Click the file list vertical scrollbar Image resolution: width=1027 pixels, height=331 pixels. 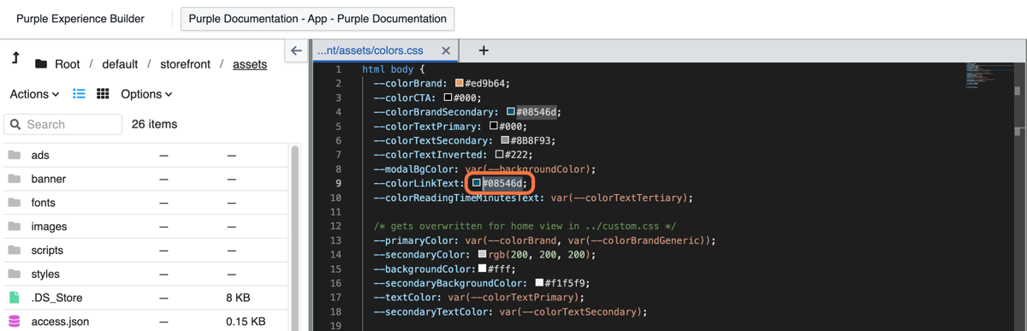click(295, 238)
